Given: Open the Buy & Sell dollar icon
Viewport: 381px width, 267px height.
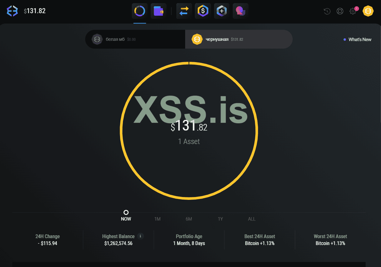Looking at the screenshot, I should [x=203, y=11].
